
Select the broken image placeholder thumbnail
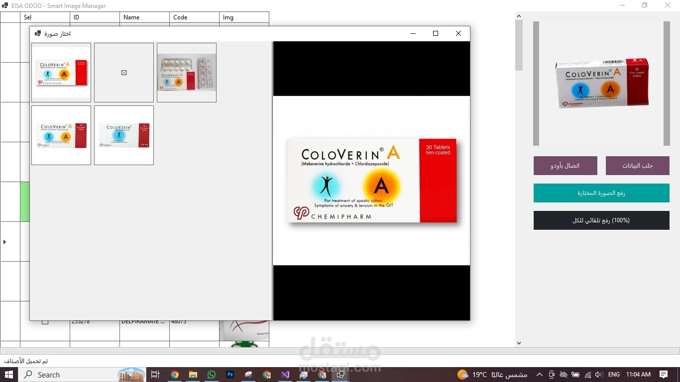pyautogui.click(x=124, y=73)
